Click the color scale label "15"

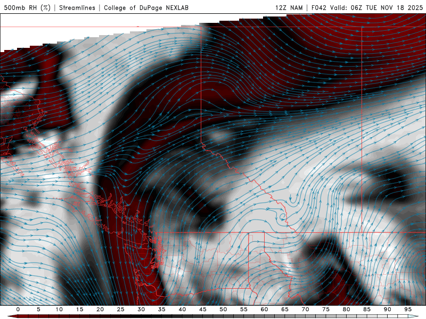point(79,309)
